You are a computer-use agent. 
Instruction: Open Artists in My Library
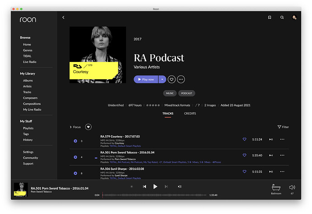tap(27, 86)
